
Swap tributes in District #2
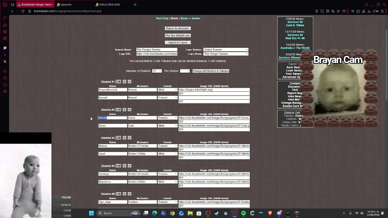point(124,110)
